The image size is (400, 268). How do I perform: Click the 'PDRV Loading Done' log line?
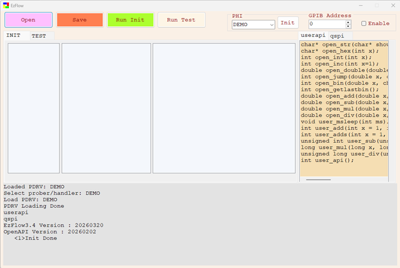(34, 206)
